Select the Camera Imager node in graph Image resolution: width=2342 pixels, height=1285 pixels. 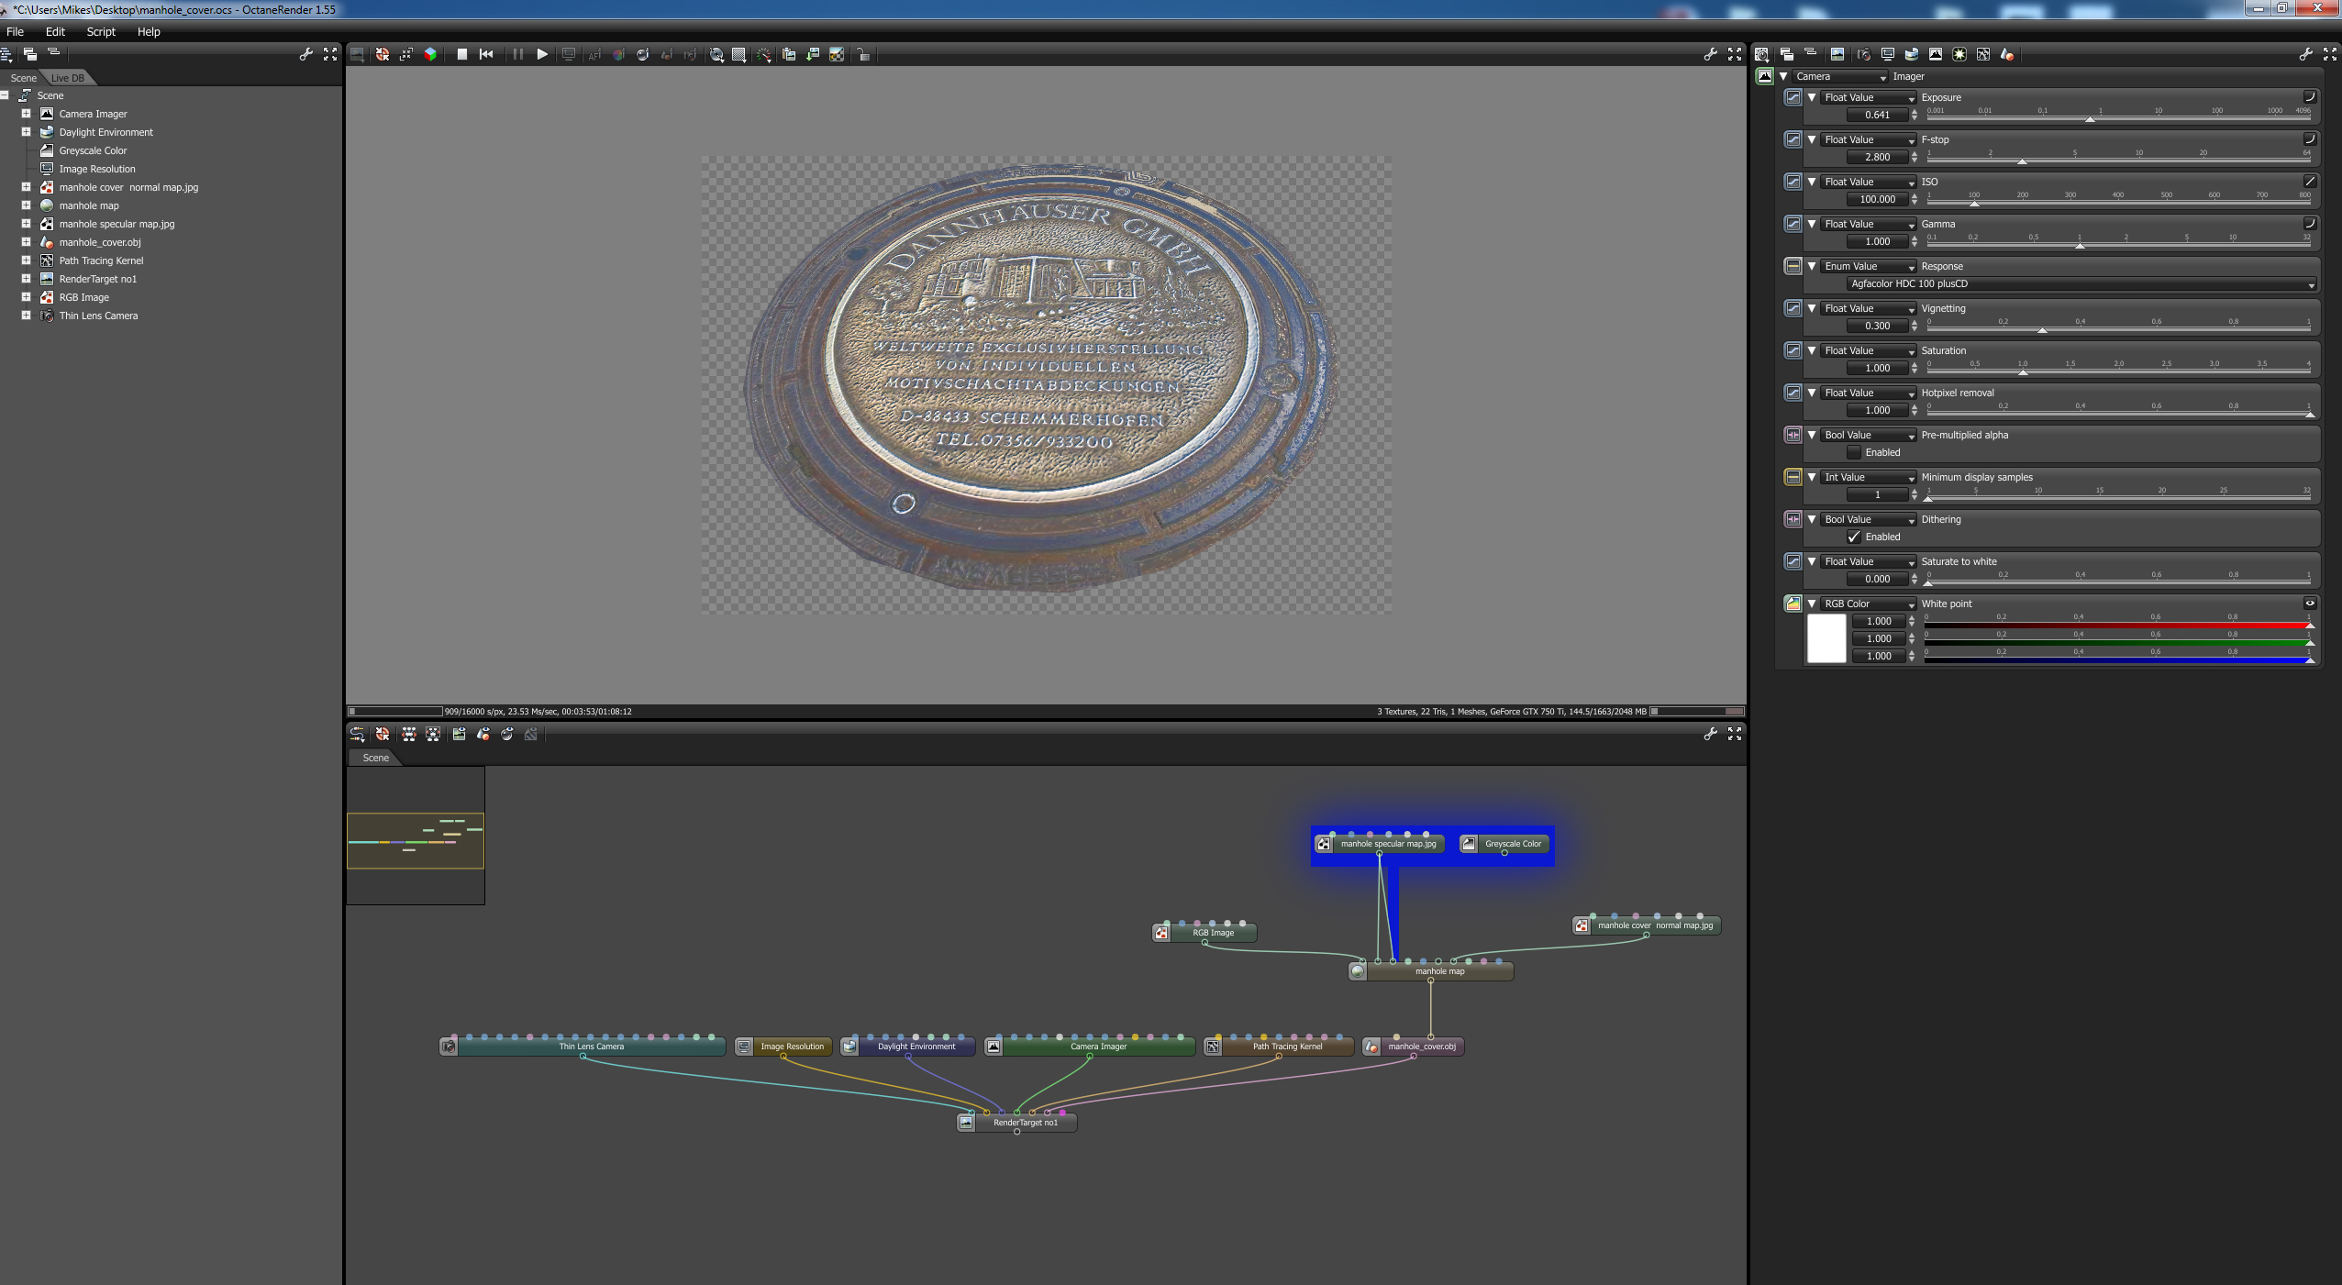coord(1097,1047)
